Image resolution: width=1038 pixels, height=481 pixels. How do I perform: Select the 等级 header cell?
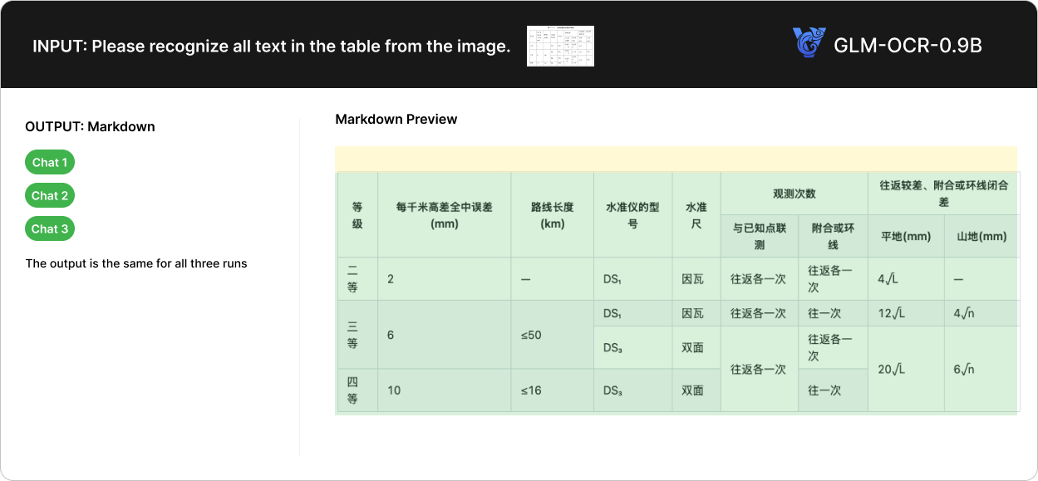357,215
